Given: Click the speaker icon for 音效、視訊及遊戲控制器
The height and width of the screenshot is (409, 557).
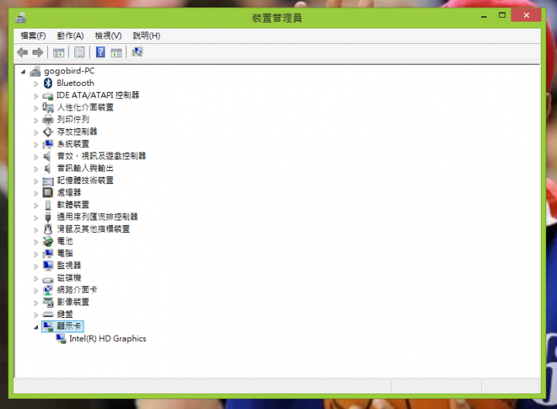Looking at the screenshot, I should 47,156.
